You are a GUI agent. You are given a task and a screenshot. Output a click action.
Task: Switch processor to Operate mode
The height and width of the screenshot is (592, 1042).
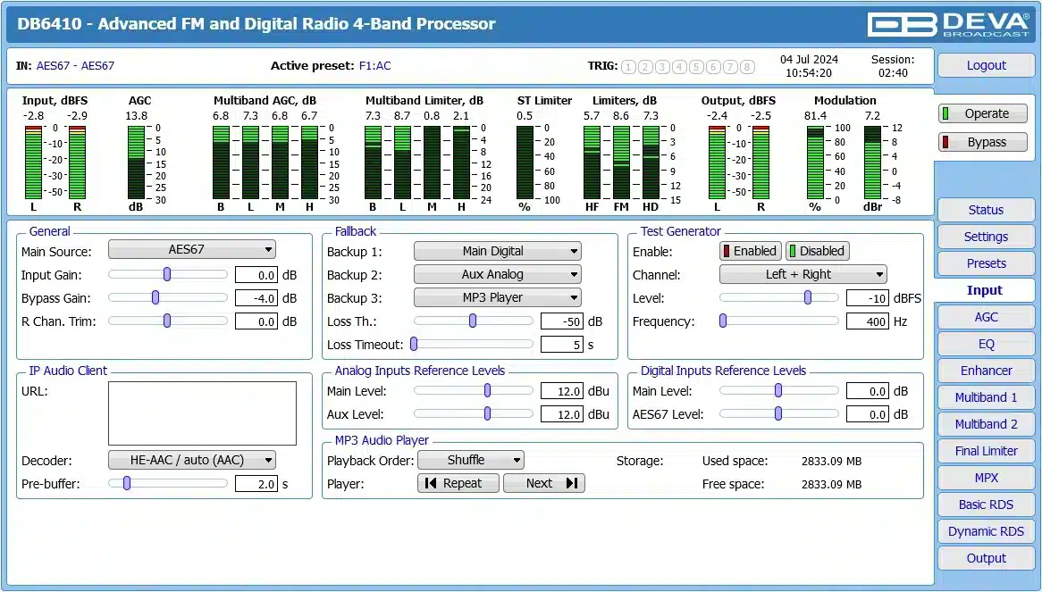(982, 113)
